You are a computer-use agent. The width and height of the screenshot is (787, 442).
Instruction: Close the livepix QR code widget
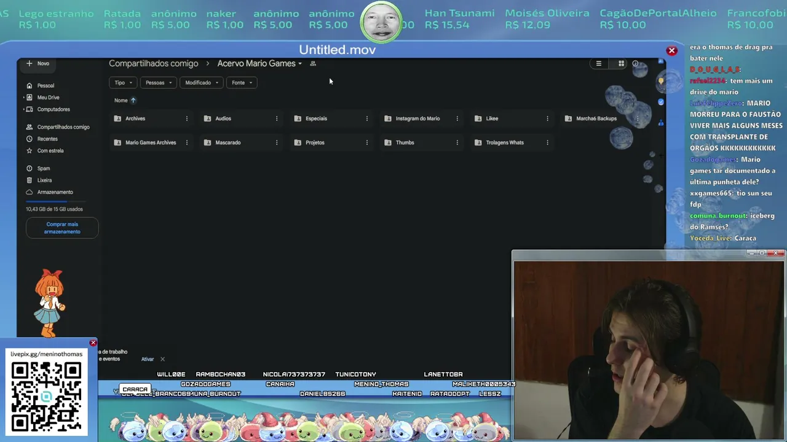point(93,343)
